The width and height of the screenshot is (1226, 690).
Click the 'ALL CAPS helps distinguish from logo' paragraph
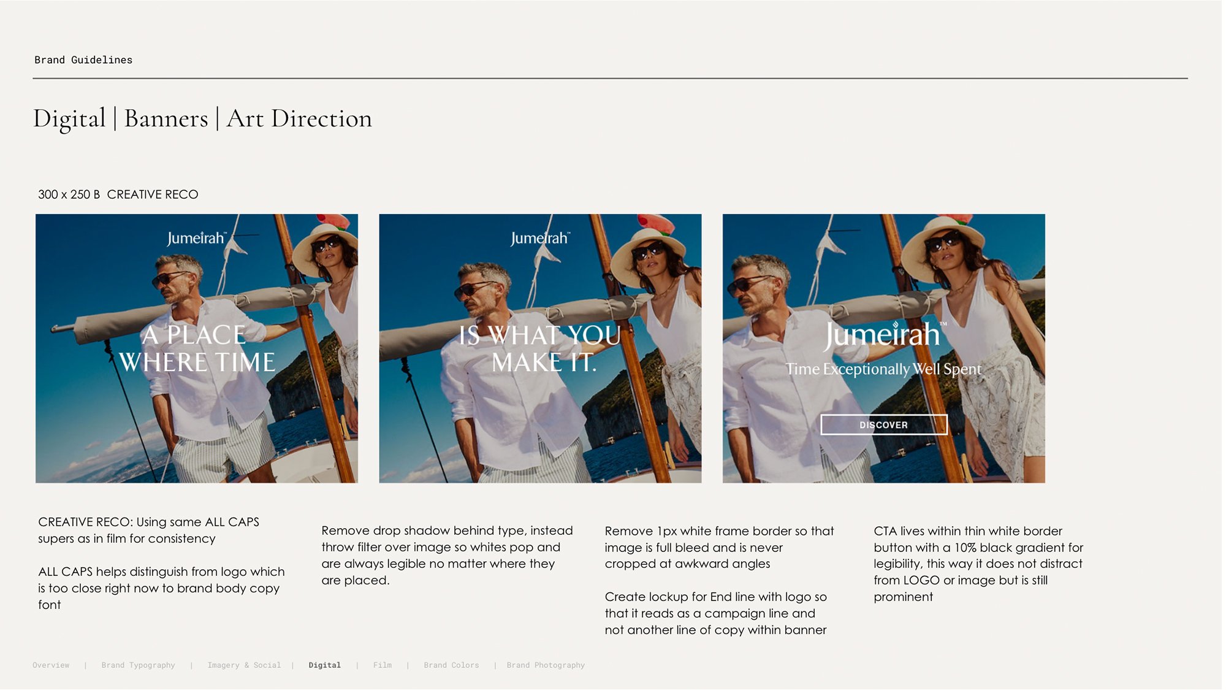pos(161,588)
